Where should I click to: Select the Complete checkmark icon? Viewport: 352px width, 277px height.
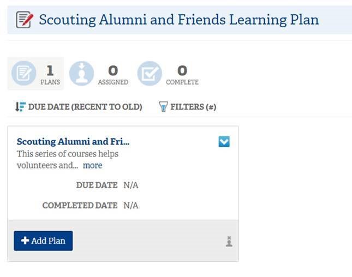pos(150,74)
